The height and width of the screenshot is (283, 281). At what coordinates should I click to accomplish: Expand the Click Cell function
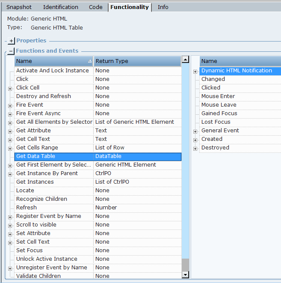click(10, 88)
